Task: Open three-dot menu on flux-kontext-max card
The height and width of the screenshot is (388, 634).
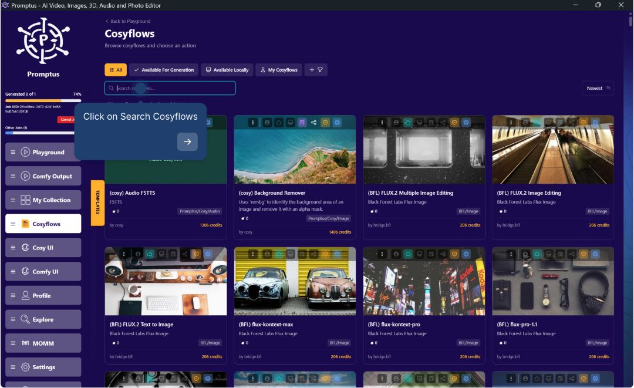Action: click(x=252, y=254)
